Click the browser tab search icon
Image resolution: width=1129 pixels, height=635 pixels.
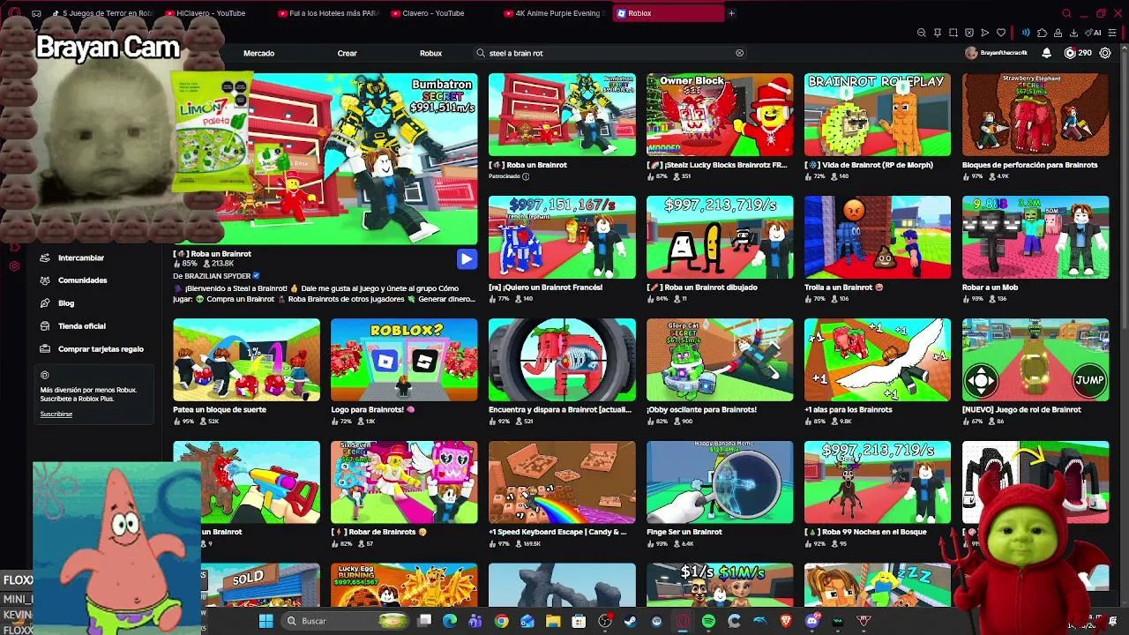(x=1066, y=13)
